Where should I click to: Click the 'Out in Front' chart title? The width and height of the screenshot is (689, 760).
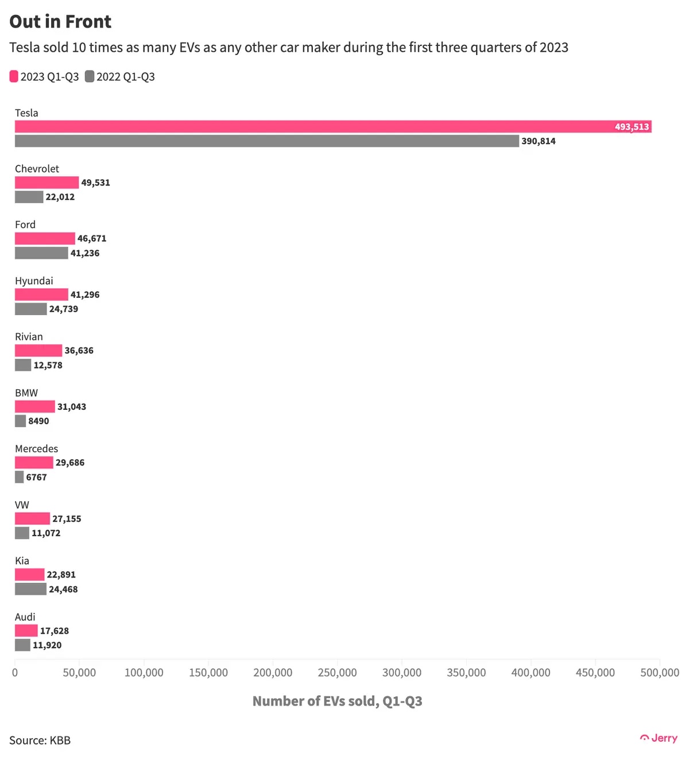point(60,22)
